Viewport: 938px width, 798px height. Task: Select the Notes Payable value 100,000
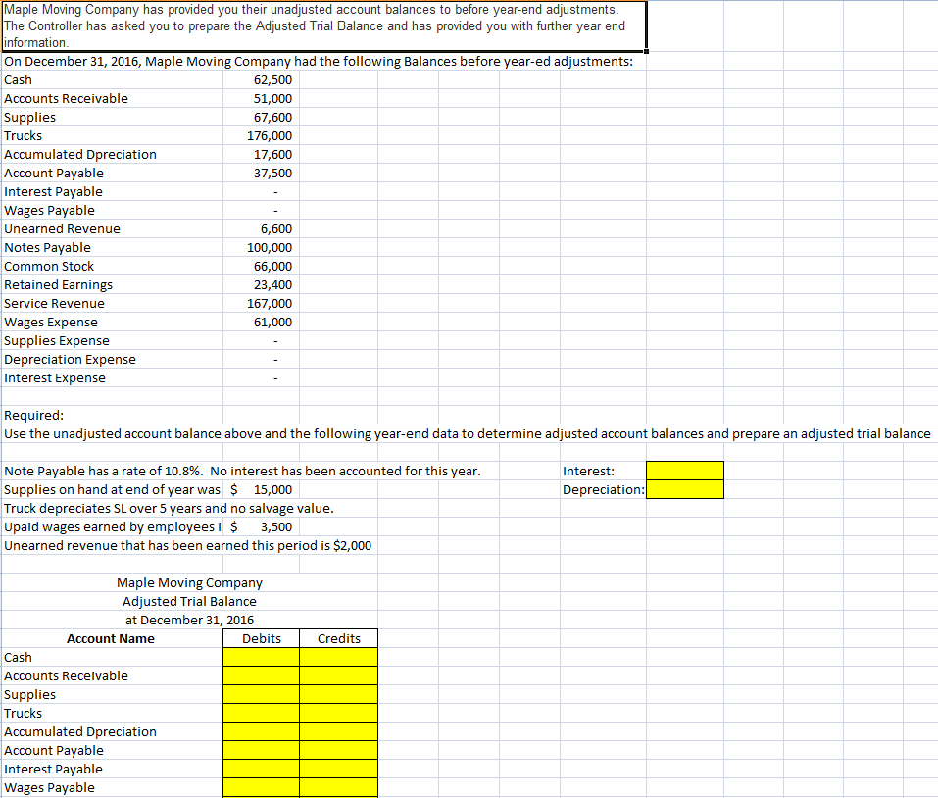tap(262, 248)
